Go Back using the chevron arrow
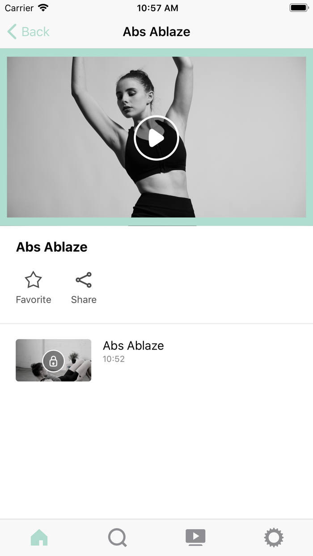 (x=12, y=32)
